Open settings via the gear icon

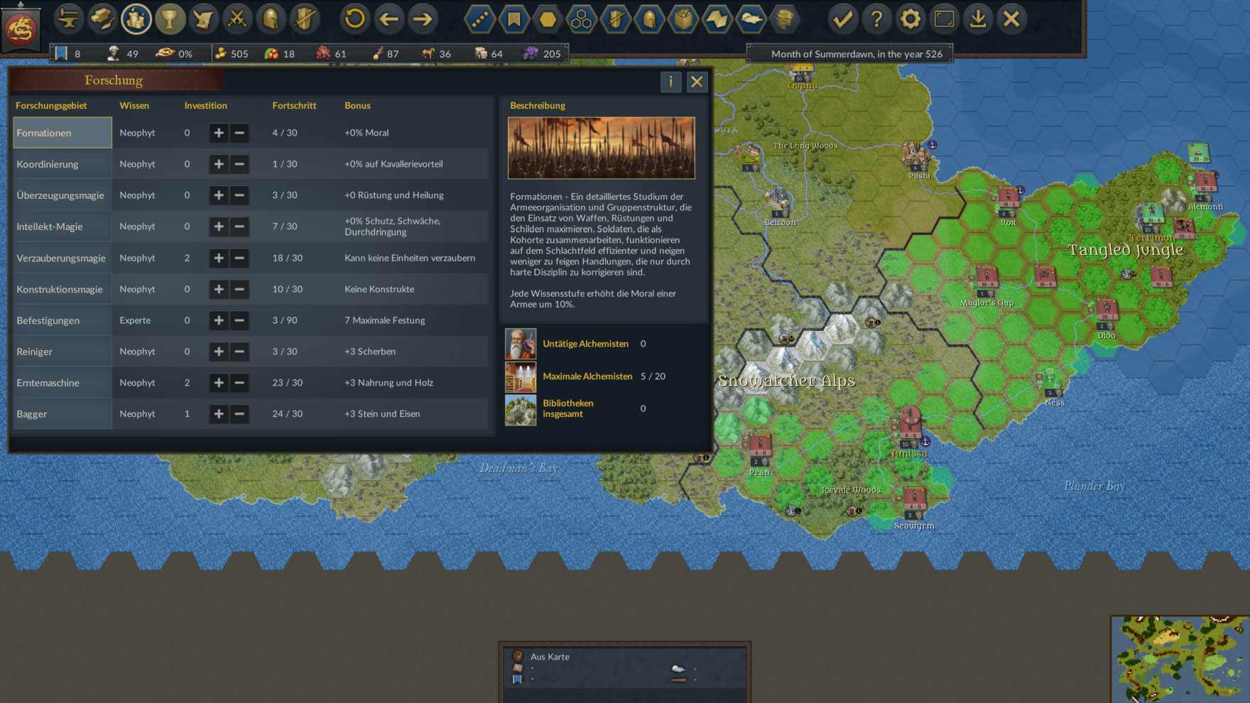click(x=910, y=19)
